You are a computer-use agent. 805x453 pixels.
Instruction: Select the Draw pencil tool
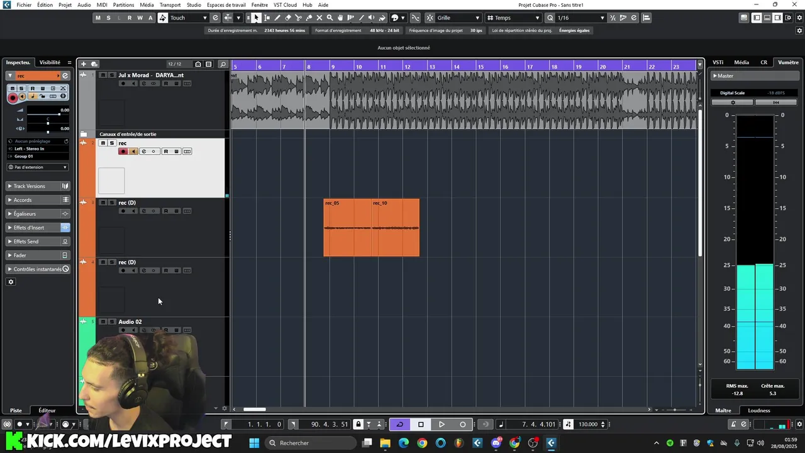[x=277, y=18]
